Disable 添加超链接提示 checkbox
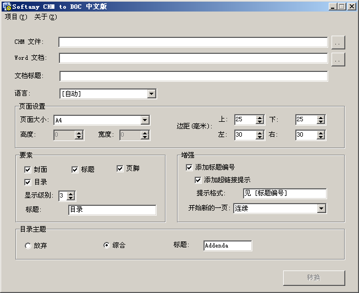This screenshot has height=293, width=359. (x=198, y=180)
